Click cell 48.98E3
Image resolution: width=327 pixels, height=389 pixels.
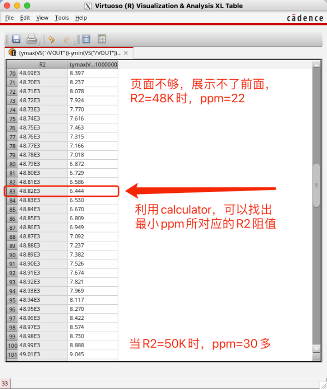coord(42,336)
